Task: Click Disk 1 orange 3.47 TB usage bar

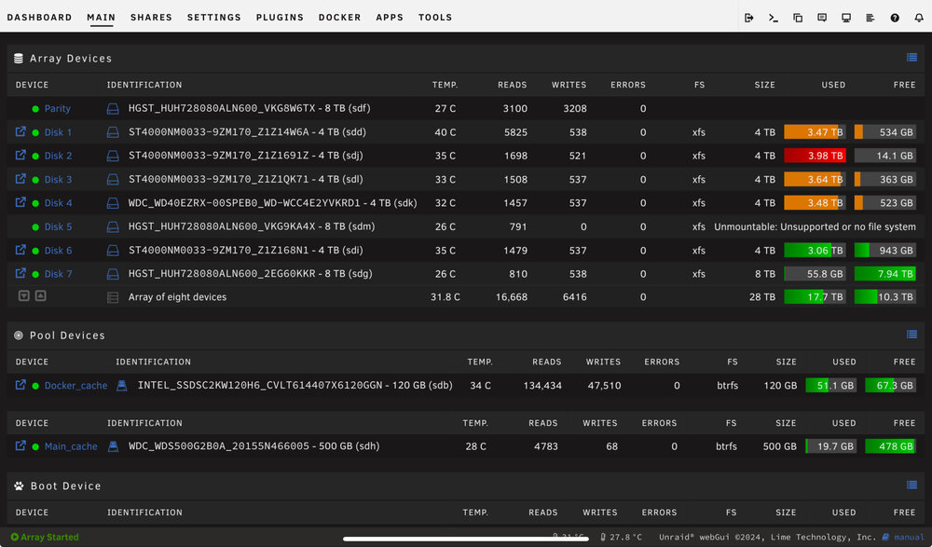Action: pyautogui.click(x=815, y=132)
